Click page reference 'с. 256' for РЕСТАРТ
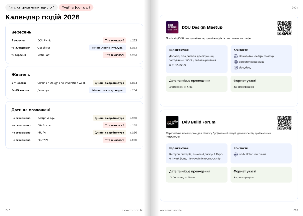Image resolution: width=303 pixels, height=216 pixels. (x=133, y=140)
